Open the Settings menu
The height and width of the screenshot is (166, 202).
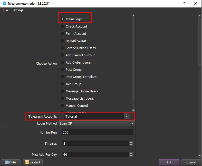17,10
